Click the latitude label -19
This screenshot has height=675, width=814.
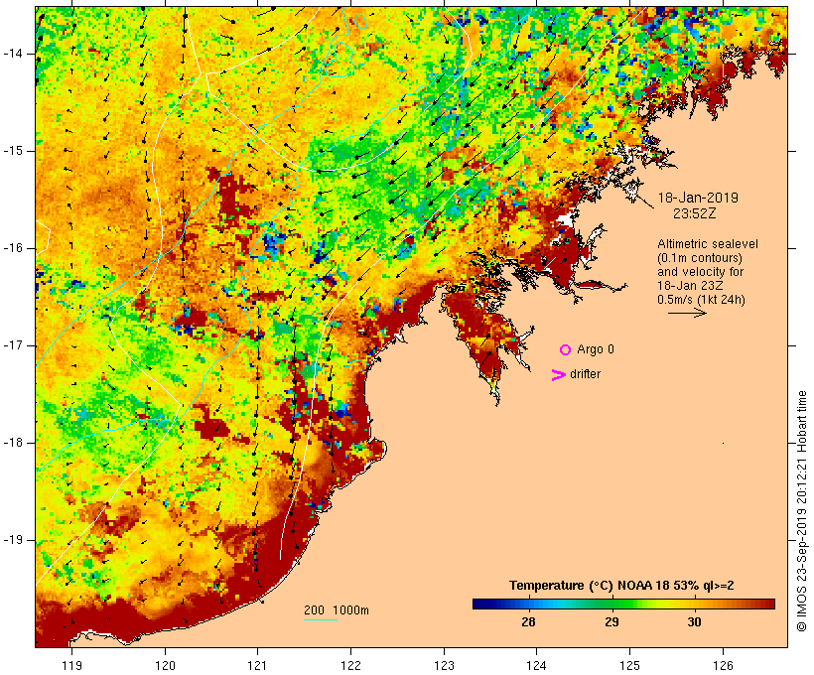point(13,540)
